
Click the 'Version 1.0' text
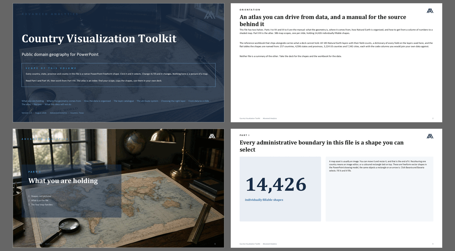tap(27, 113)
